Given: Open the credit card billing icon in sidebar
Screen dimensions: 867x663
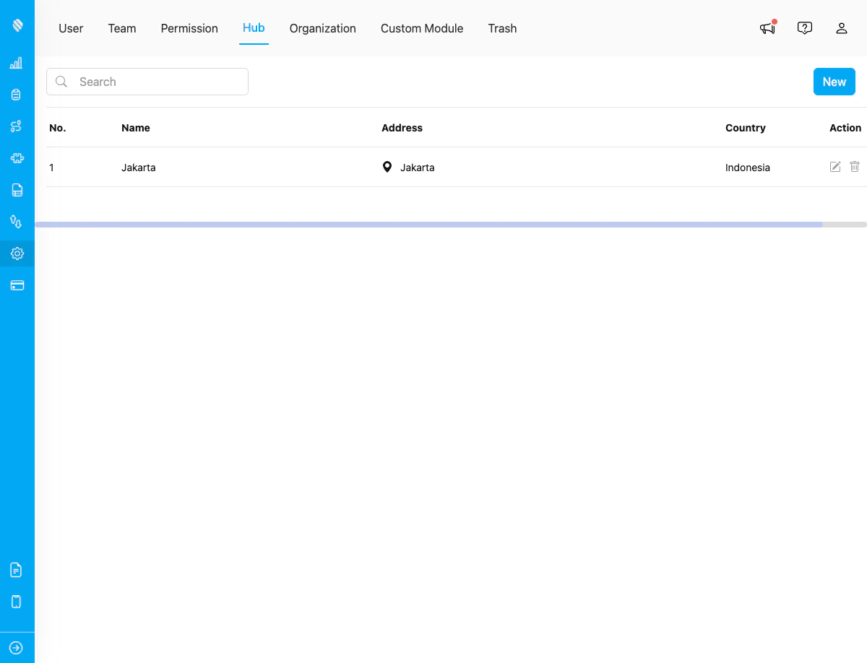Looking at the screenshot, I should coord(17,285).
